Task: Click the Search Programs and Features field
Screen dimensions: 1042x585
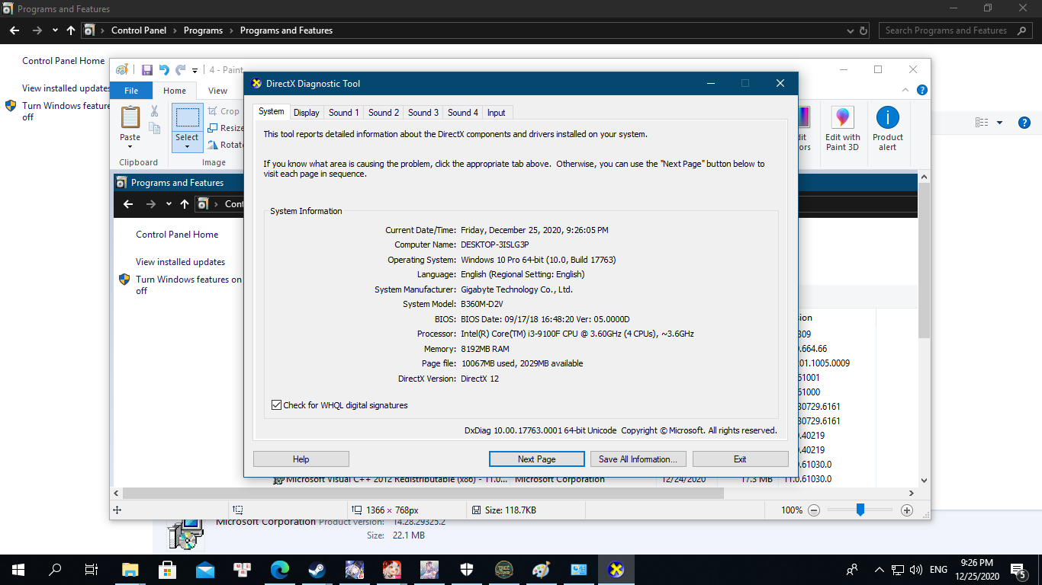Action: (946, 30)
